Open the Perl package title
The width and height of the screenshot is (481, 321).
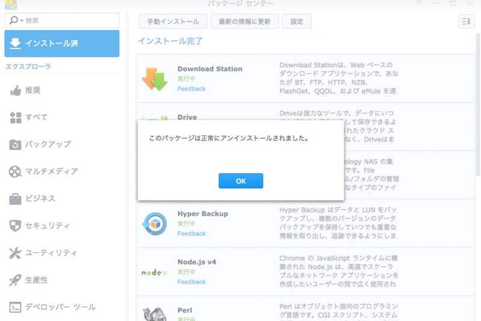[x=185, y=310]
